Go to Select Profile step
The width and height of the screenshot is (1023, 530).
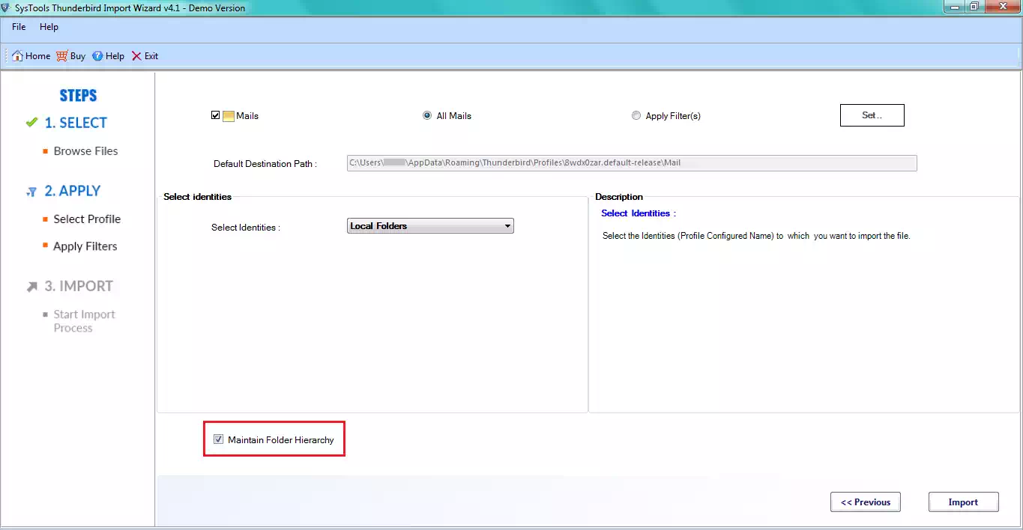point(87,219)
